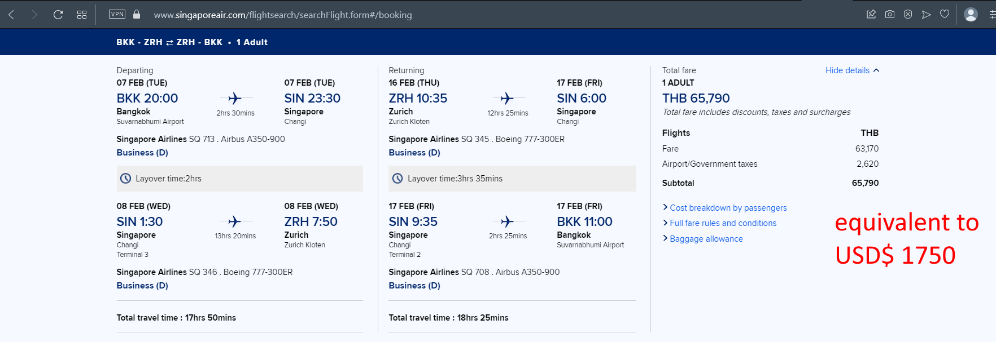996x342 pixels.
Task: Expand Full fare rules and conditions
Action: 720,223
